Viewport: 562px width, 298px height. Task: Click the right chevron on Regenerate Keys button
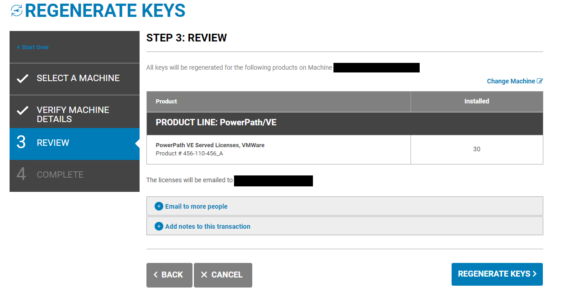[x=535, y=274]
